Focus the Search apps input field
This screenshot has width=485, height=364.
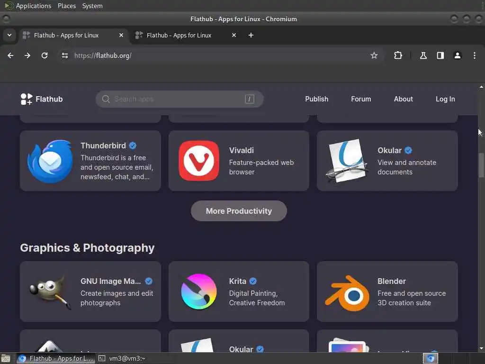click(x=180, y=99)
